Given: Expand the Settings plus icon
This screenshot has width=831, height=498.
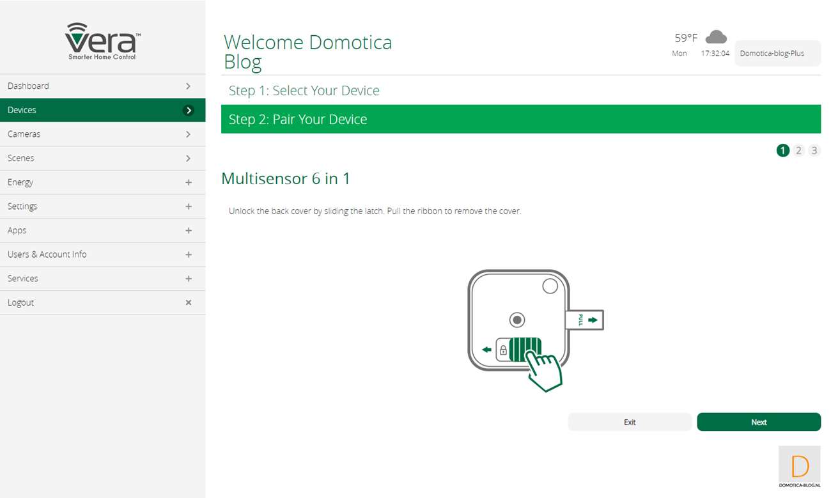Looking at the screenshot, I should click(189, 206).
